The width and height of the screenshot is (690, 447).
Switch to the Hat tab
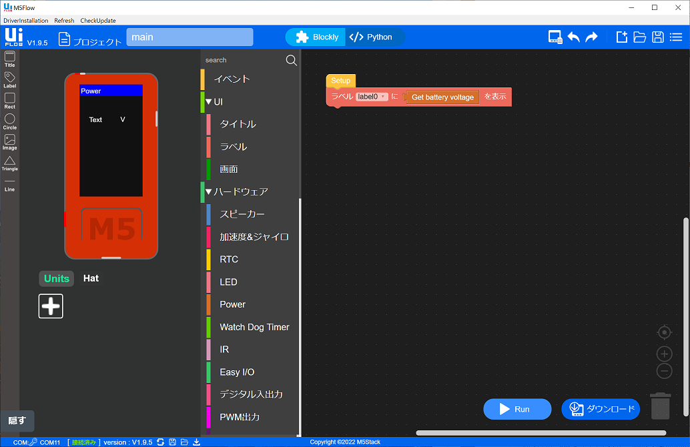pyautogui.click(x=91, y=278)
